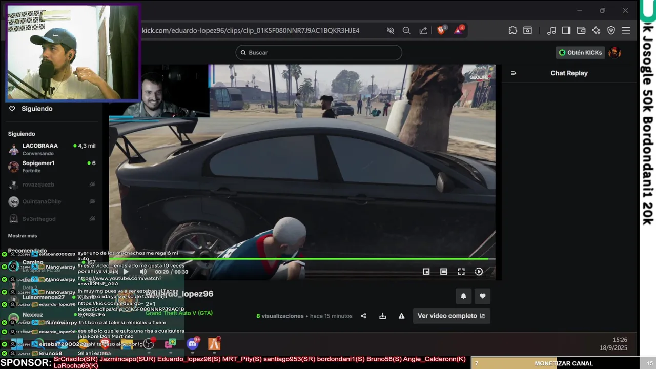Open Sopigamer1 followed channel
The image size is (656, 369).
point(51,166)
